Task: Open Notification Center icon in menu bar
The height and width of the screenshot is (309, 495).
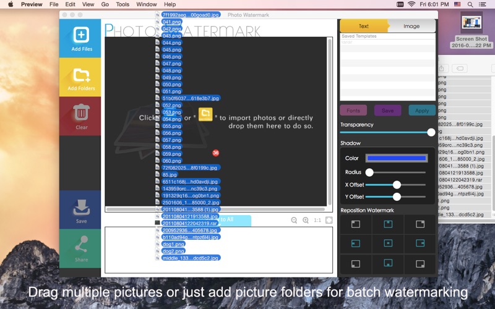Action: coord(483,4)
